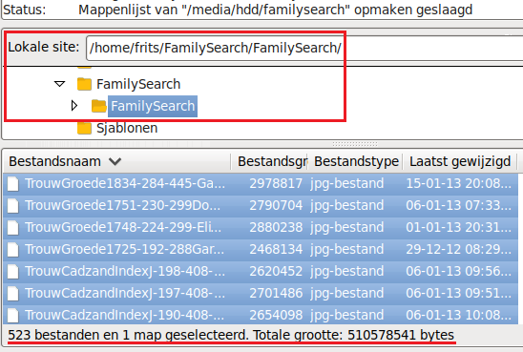Select the highlighted FamilySearch subfolder
This screenshot has width=523, height=352.
tap(153, 106)
